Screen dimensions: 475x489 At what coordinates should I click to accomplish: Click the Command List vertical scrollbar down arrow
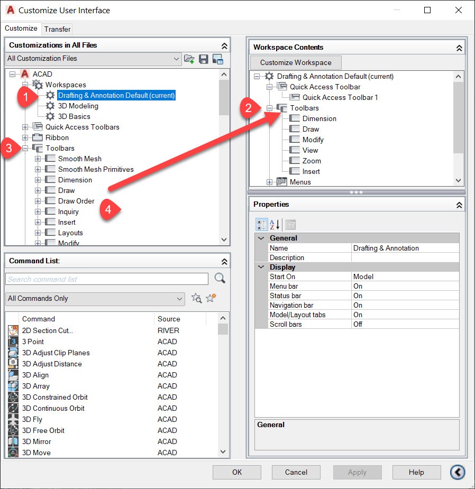(223, 451)
